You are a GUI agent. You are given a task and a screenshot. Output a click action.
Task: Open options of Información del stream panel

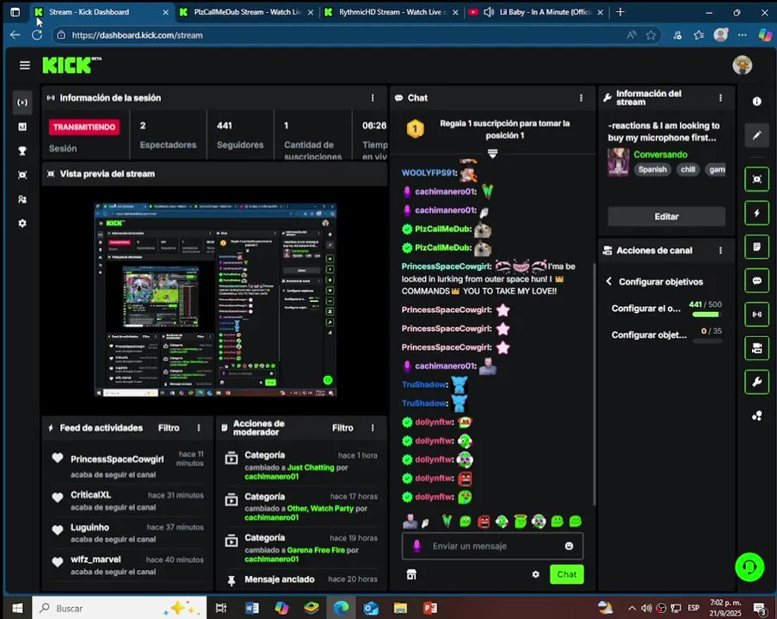click(x=720, y=98)
